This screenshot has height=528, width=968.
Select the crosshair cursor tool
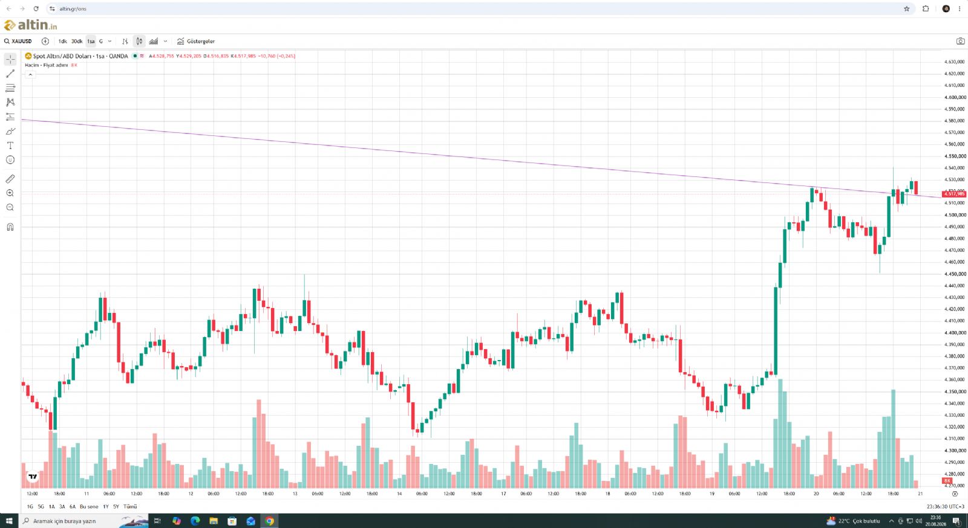[x=10, y=59]
